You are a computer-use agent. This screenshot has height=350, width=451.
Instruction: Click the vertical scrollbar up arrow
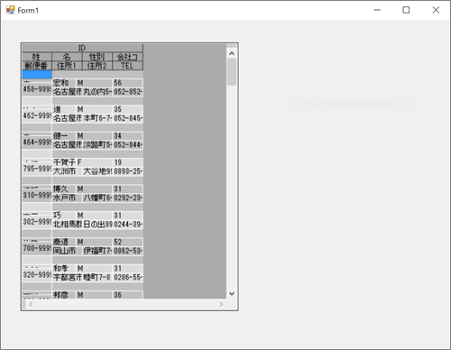click(232, 53)
